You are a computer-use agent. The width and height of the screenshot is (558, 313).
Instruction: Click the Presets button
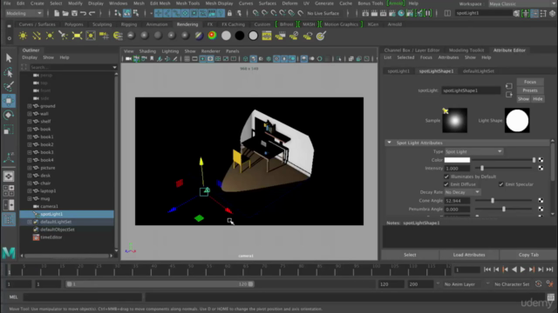tap(530, 90)
